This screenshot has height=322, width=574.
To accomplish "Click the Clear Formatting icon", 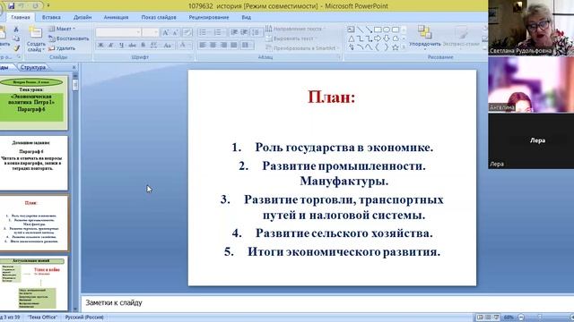I will [187, 32].
